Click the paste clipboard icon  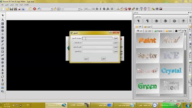pyautogui.click(x=31, y=9)
